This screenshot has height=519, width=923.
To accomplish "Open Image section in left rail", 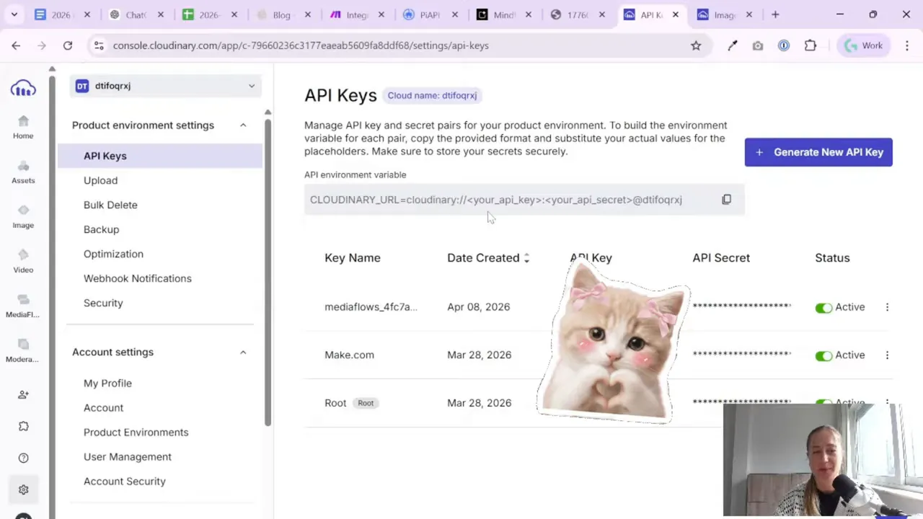I will click(x=23, y=216).
